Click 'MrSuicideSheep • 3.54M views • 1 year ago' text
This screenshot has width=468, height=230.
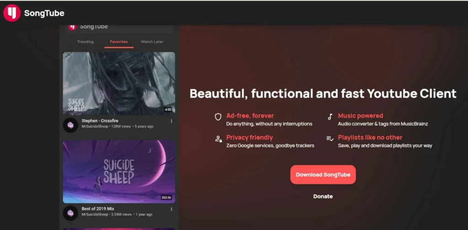click(x=117, y=214)
